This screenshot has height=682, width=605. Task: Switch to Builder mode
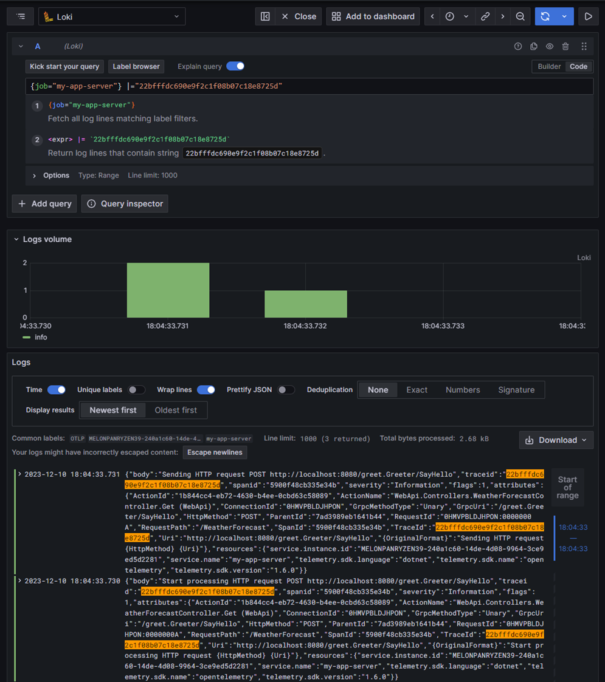(x=549, y=67)
